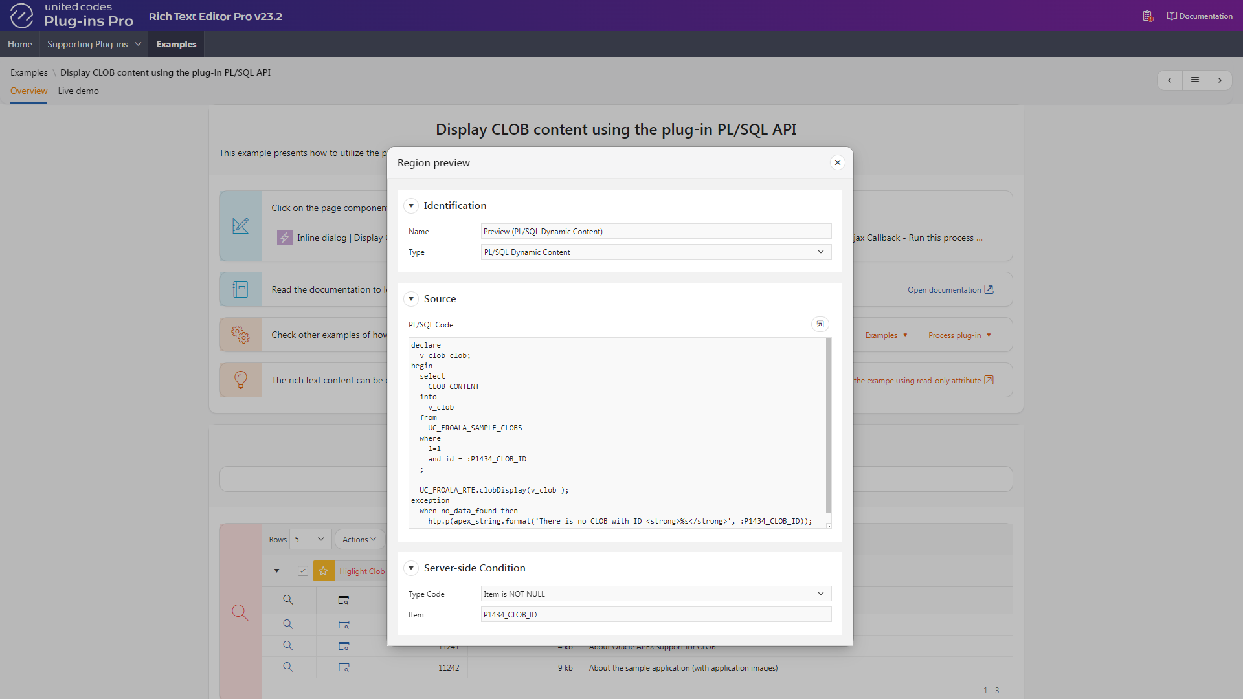Select the Examples menu item
The width and height of the screenshot is (1243, 699).
tap(176, 44)
